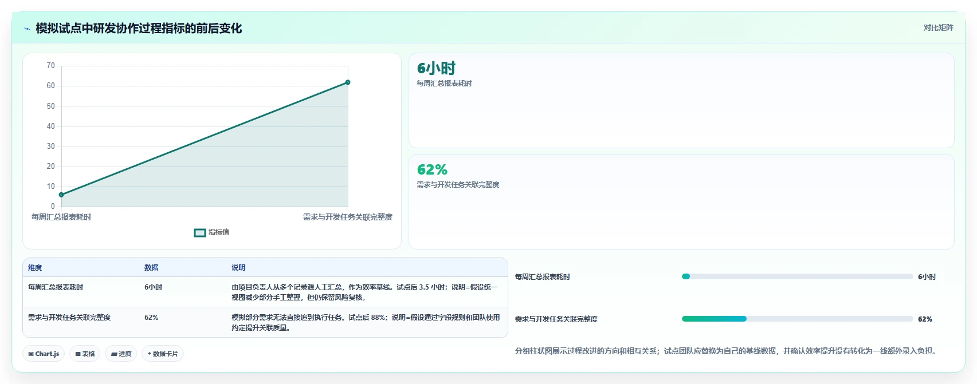This screenshot has width=977, height=384.
Task: Click the 说明 column header
Action: click(x=238, y=268)
